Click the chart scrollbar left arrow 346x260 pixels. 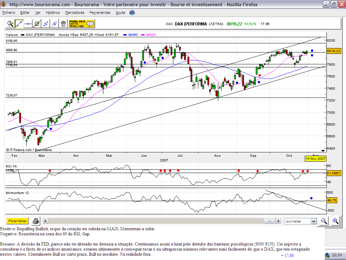[x=46, y=221]
